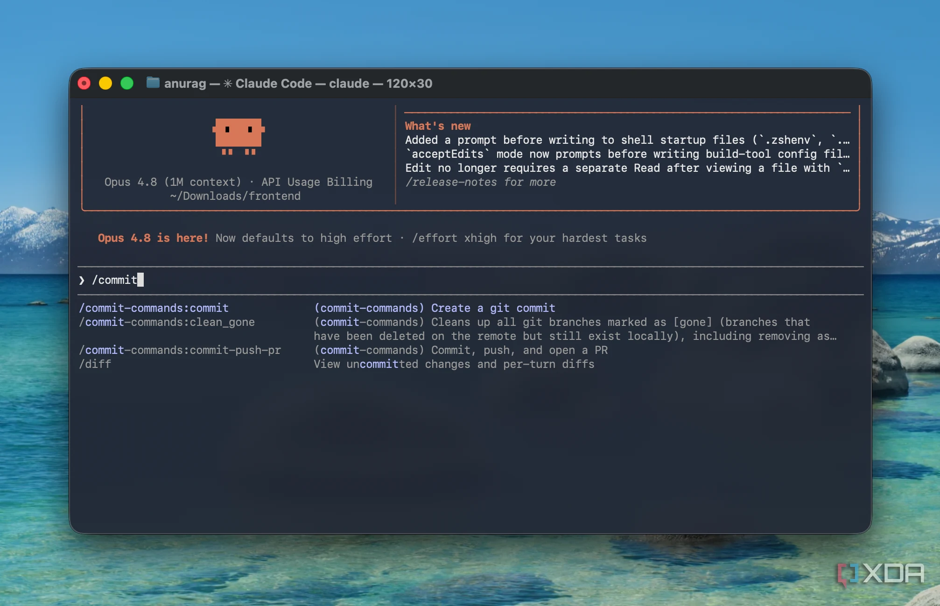Screen dimensions: 940x606
Task: Click the '~/Downloads/frontend' path
Action: 235,196
